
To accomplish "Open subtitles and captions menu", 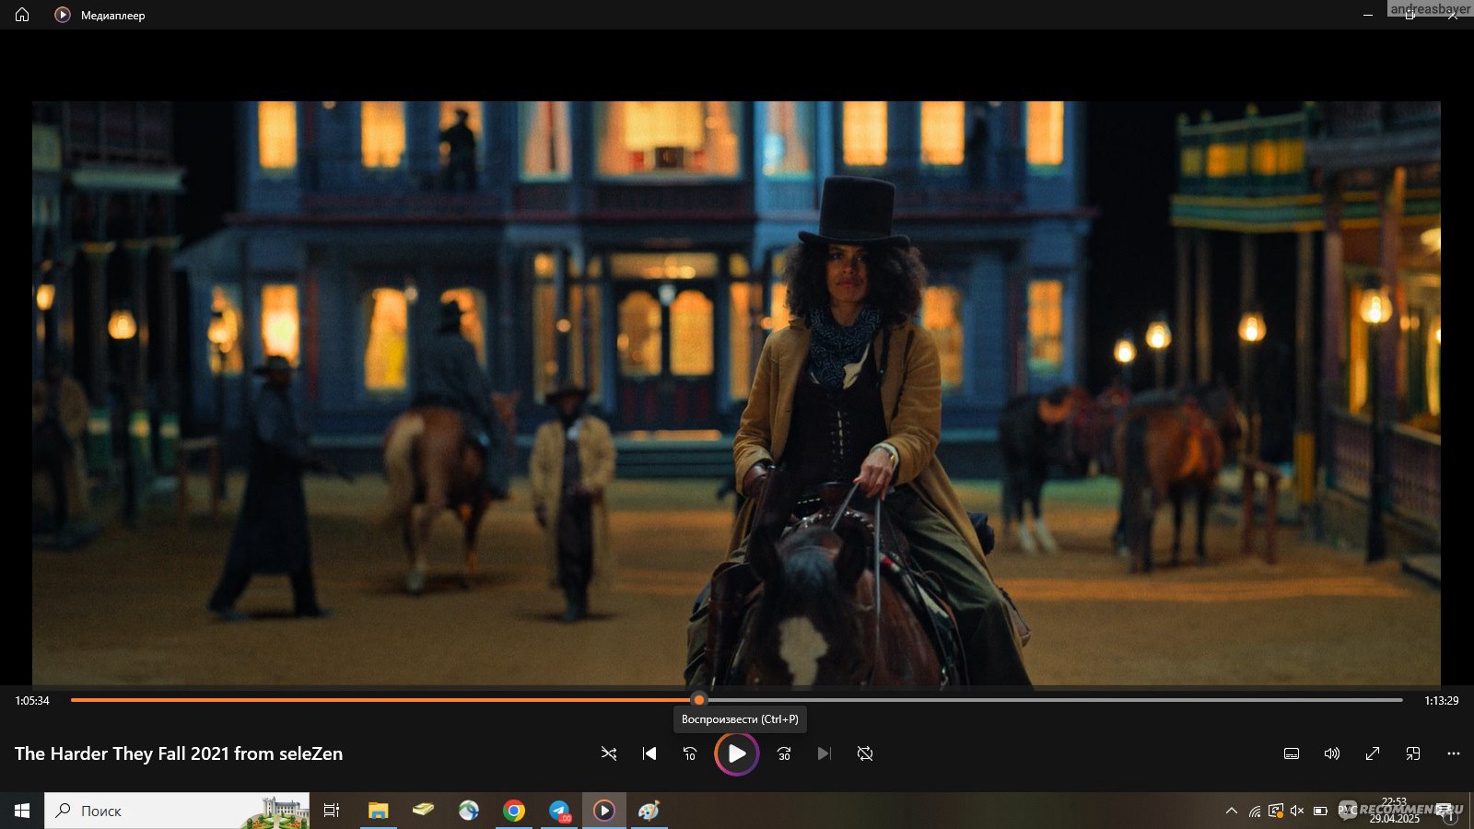I will coord(1292,753).
